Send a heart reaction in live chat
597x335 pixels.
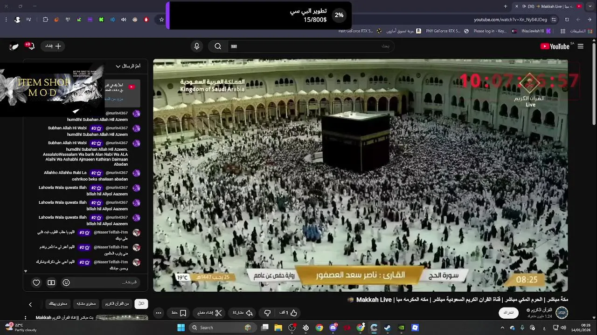point(36,282)
